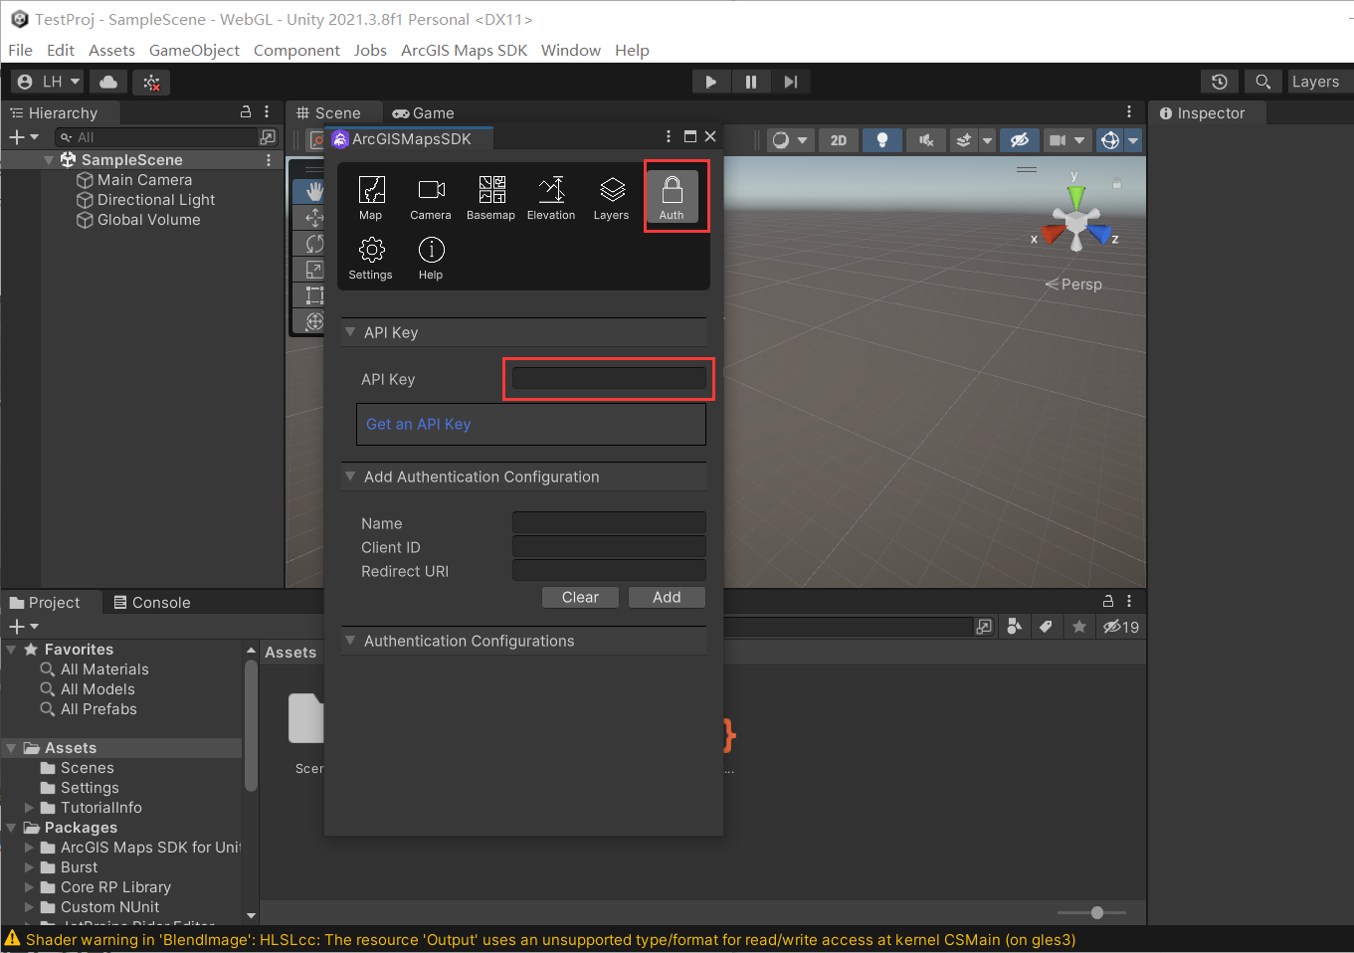
Task: Open ArcGIS Settings gear icon
Action: point(371,259)
